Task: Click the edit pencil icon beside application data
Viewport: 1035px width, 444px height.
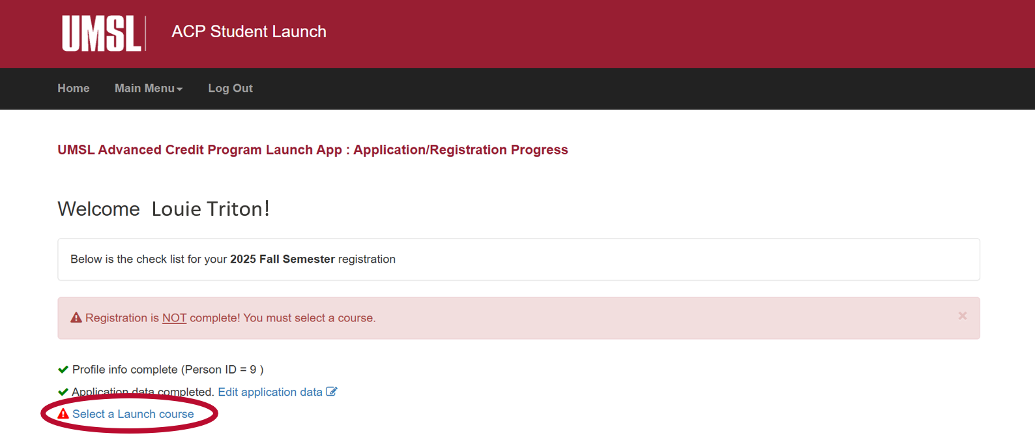Action: click(x=331, y=391)
